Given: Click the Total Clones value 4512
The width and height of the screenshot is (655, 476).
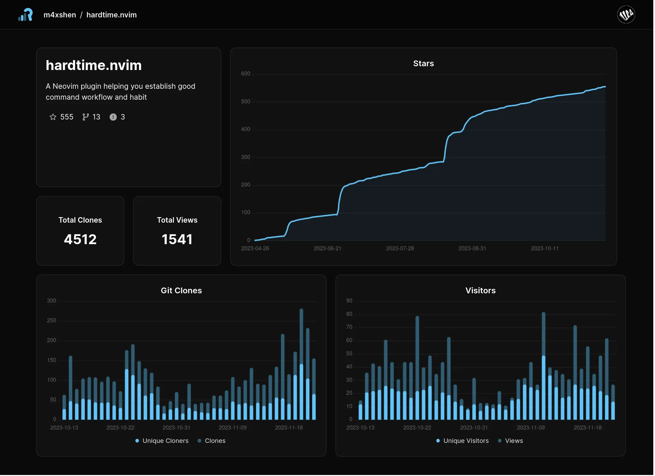Looking at the screenshot, I should click(x=81, y=240).
